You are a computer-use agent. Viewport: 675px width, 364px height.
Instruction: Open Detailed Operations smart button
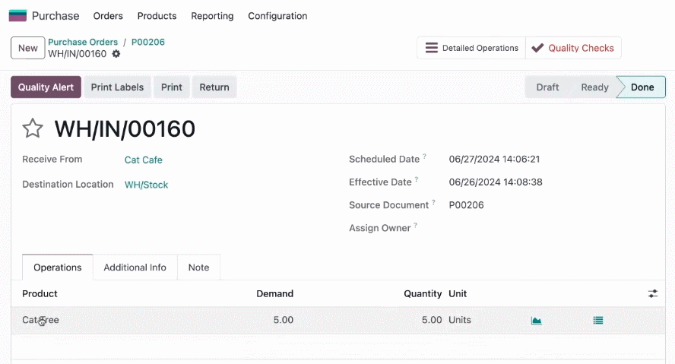[x=471, y=48]
